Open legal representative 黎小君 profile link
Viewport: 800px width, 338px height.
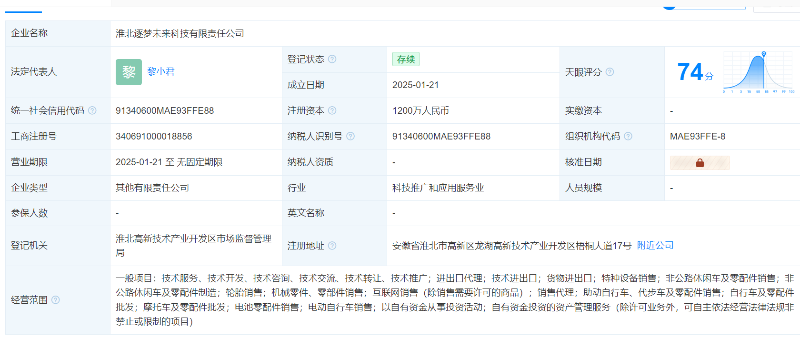pyautogui.click(x=161, y=71)
